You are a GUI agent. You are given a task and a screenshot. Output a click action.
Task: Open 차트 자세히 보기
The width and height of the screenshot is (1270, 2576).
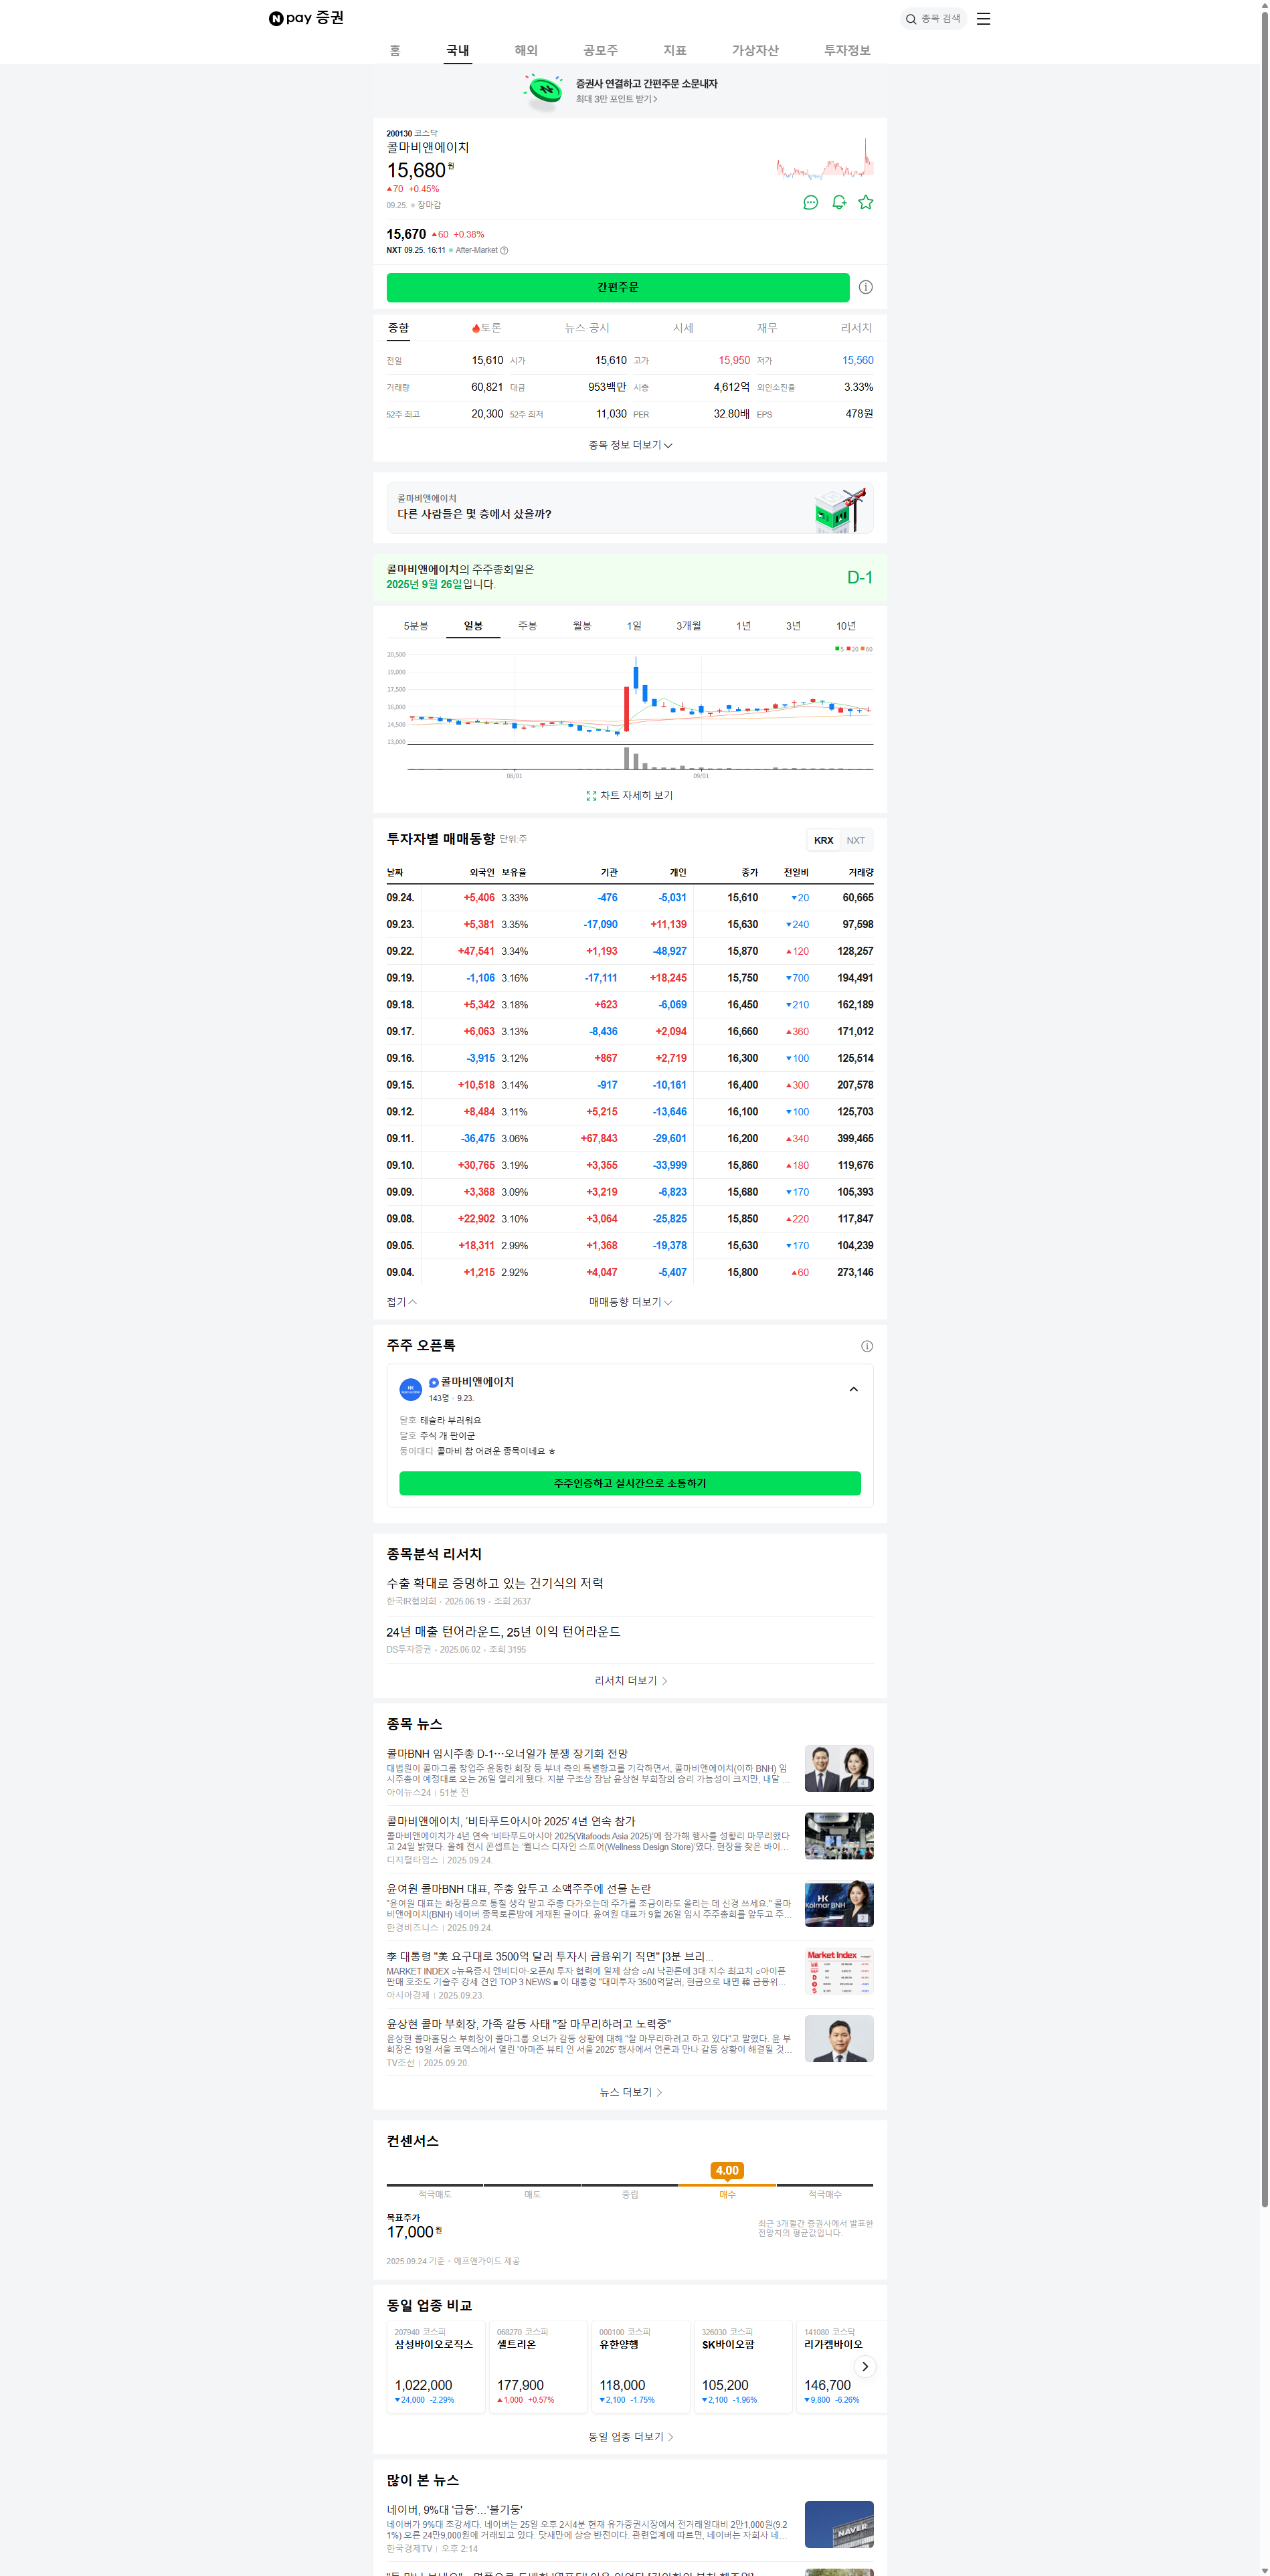[630, 796]
